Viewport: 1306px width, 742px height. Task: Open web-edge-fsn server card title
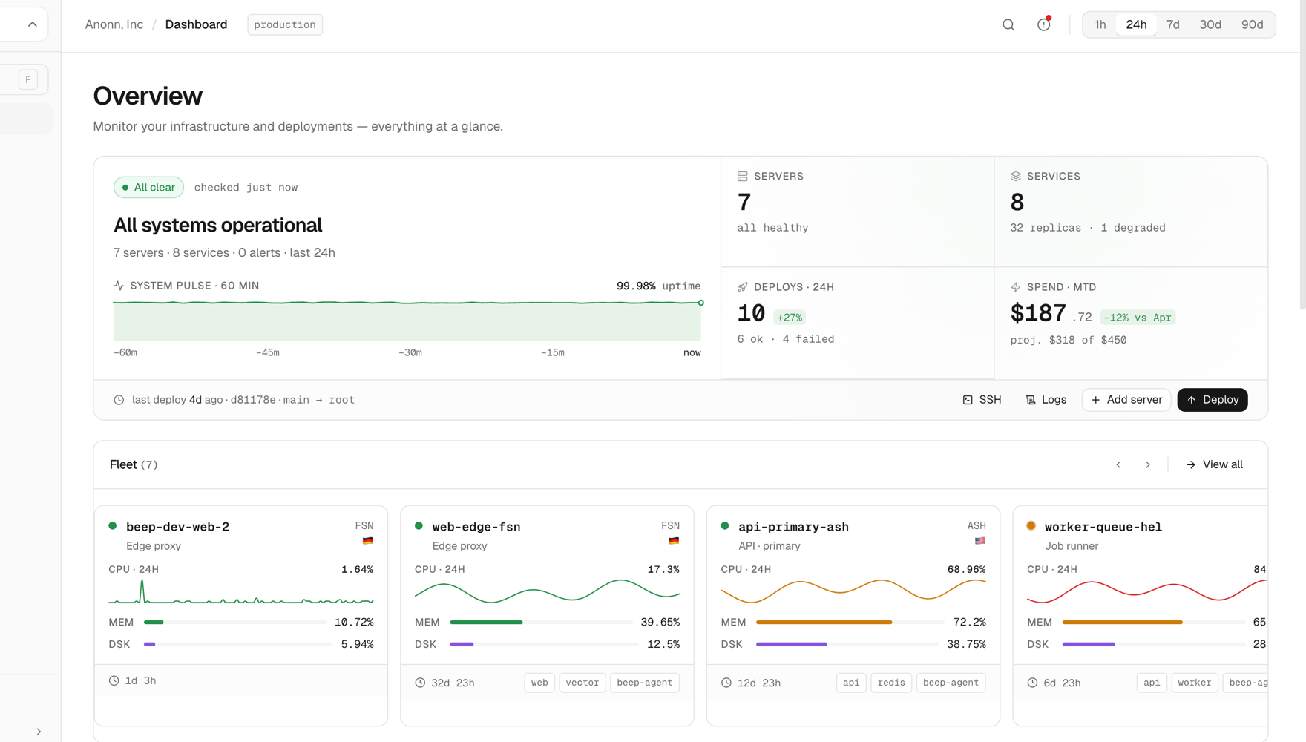476,527
